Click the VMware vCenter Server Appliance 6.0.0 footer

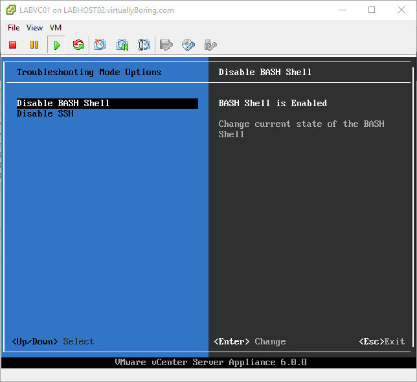(210, 362)
